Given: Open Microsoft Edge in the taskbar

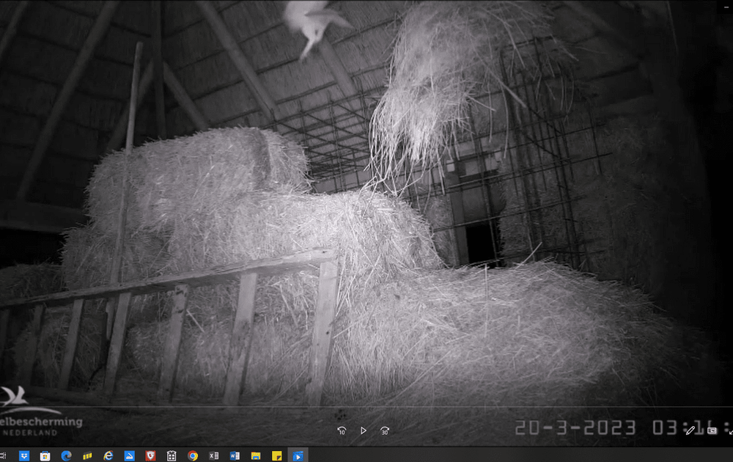Looking at the screenshot, I should [x=66, y=455].
